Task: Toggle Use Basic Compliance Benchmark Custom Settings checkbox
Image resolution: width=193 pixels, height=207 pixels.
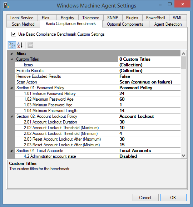Action: coord(14,34)
